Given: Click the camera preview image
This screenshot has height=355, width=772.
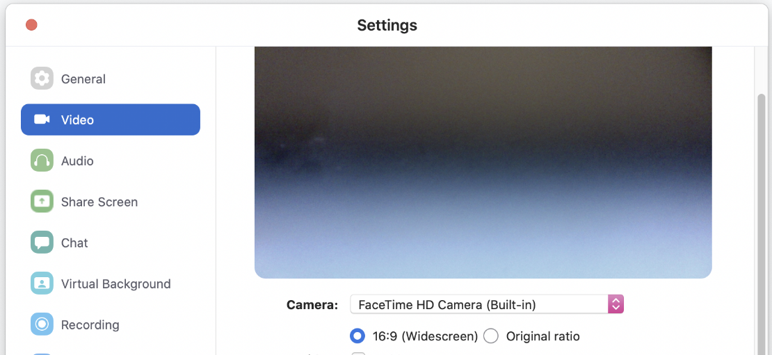Looking at the screenshot, I should coord(483,163).
